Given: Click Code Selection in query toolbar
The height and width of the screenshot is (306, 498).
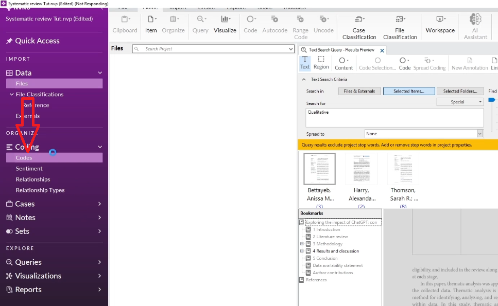Looking at the screenshot, I should (x=377, y=63).
